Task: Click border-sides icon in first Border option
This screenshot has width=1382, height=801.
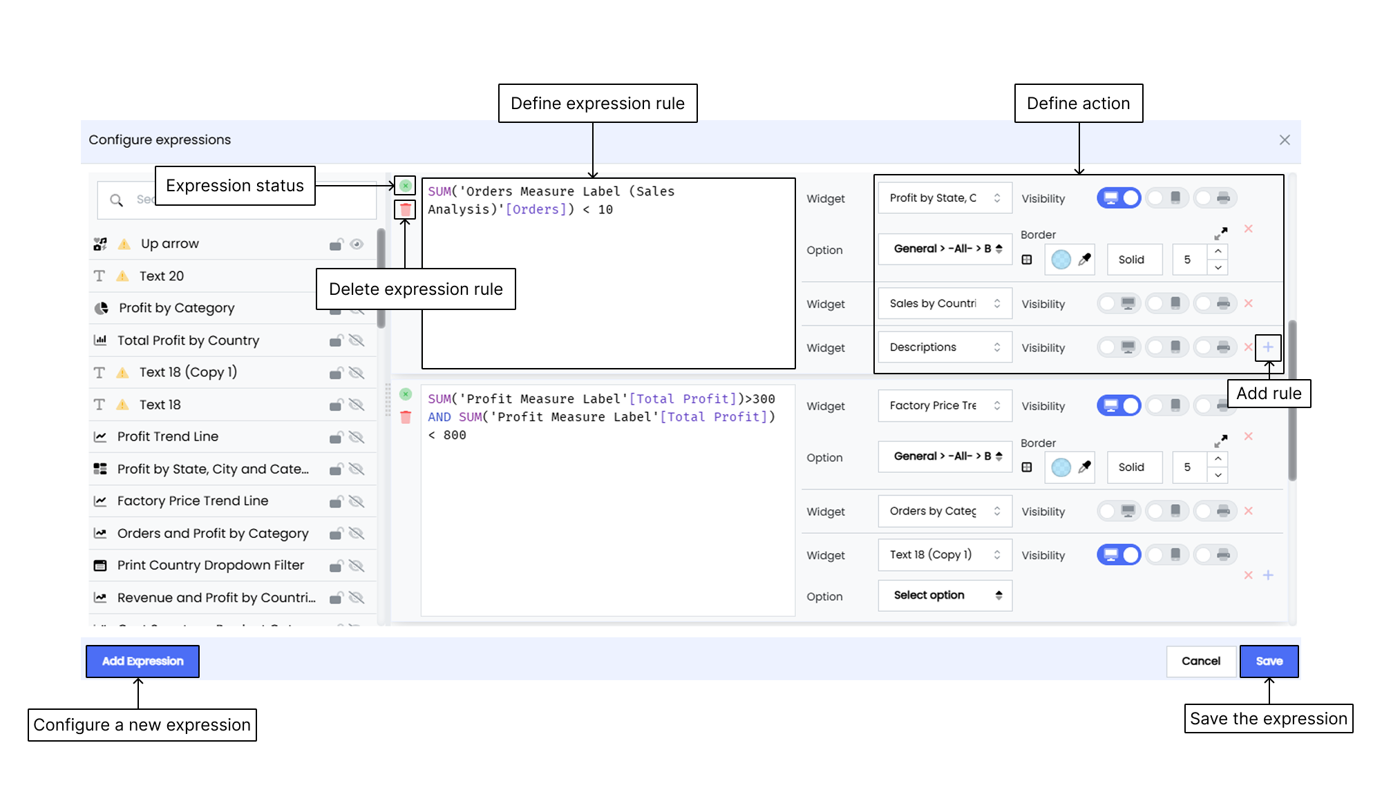Action: tap(1027, 260)
